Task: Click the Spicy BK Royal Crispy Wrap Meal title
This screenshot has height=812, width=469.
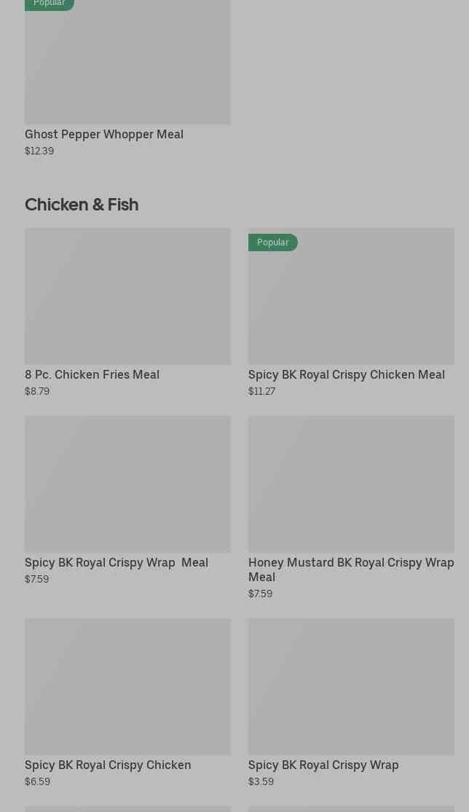Action: (x=117, y=562)
